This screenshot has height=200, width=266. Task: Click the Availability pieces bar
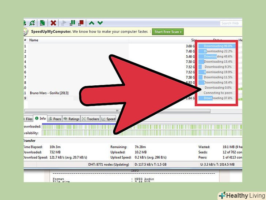coord(142,133)
